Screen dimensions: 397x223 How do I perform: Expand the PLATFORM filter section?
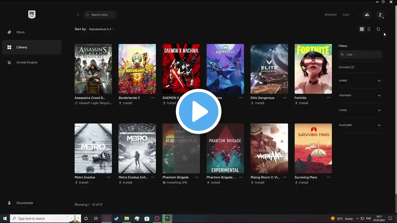click(x=360, y=125)
